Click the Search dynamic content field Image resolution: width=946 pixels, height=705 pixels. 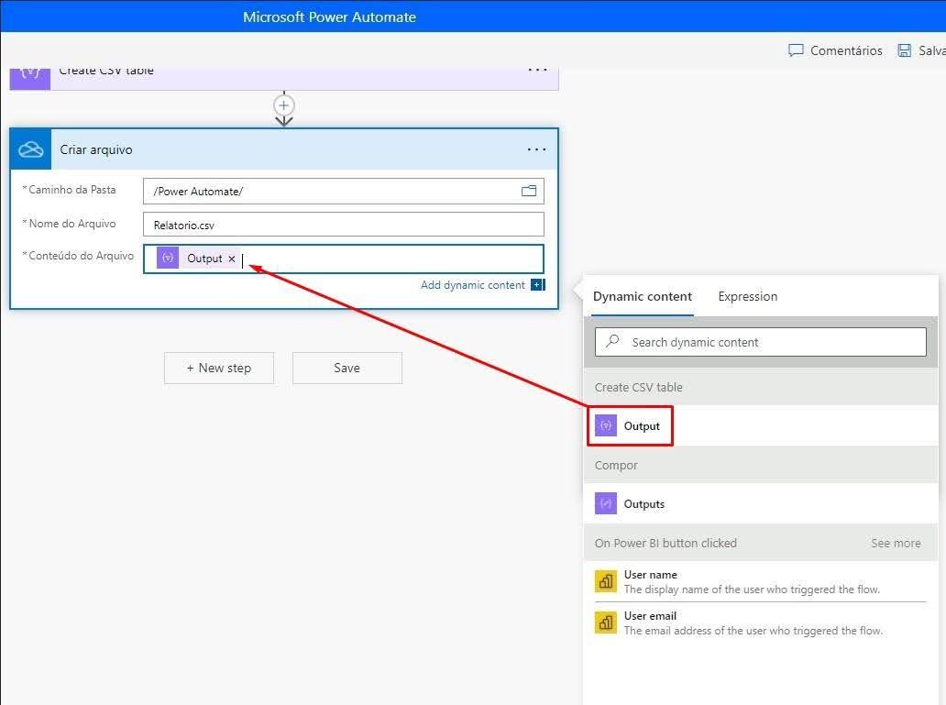click(x=761, y=342)
